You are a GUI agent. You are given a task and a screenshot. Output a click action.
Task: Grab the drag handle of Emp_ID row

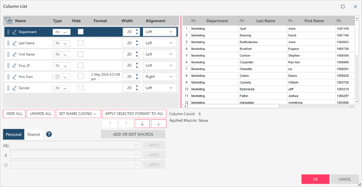point(9,65)
